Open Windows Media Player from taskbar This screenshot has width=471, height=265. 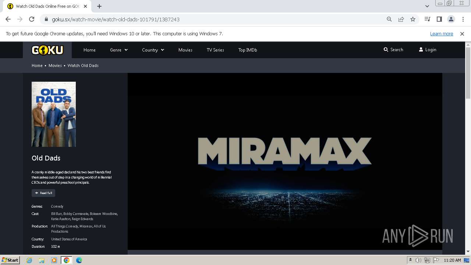(54, 260)
